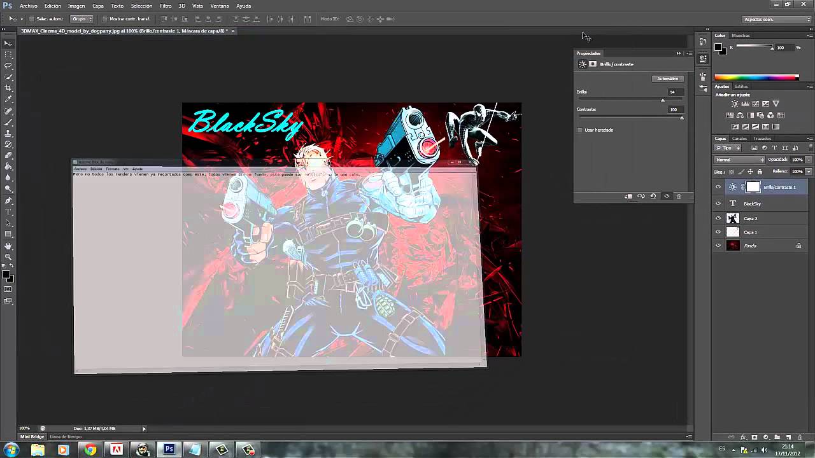This screenshot has height=458, width=815.
Task: Open the Relleno dropdown arrow
Action: (x=809, y=172)
